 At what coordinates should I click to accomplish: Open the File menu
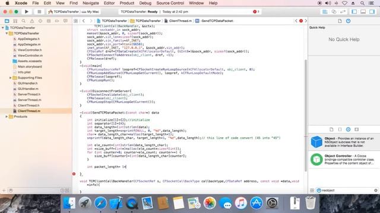[x=36, y=3]
